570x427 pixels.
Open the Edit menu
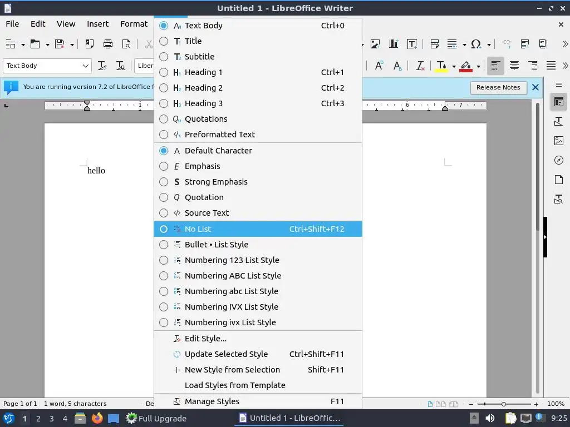38,24
